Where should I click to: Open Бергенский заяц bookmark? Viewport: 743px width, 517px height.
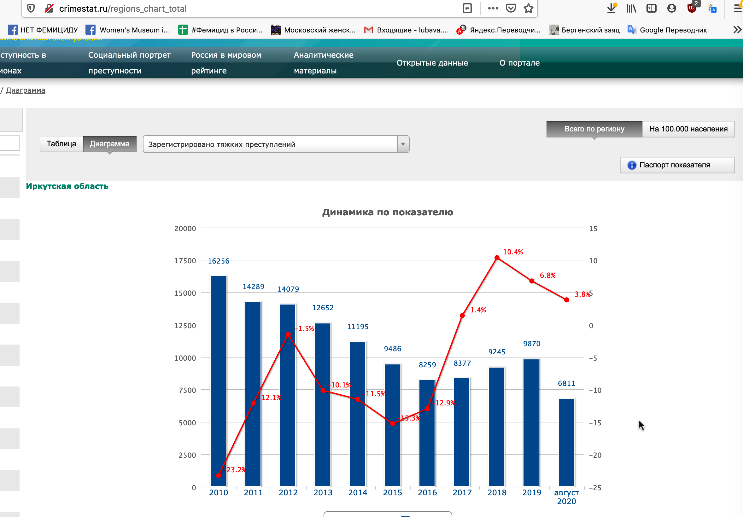584,30
